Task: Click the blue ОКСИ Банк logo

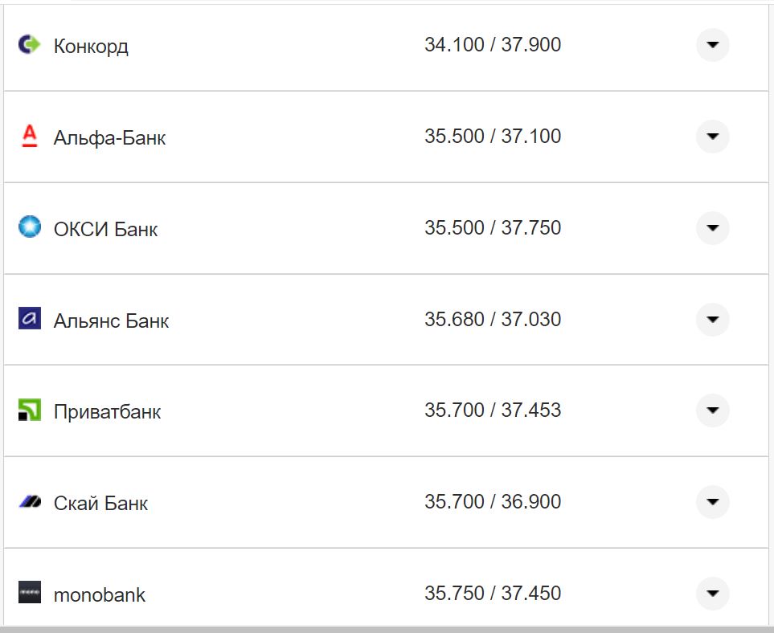Action: pos(29,227)
